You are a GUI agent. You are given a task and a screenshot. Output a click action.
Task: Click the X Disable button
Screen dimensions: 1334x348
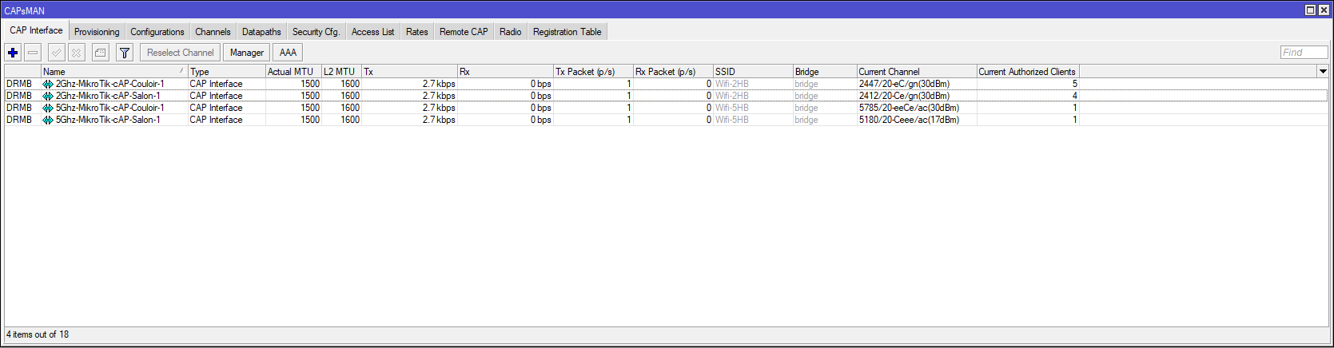point(76,53)
